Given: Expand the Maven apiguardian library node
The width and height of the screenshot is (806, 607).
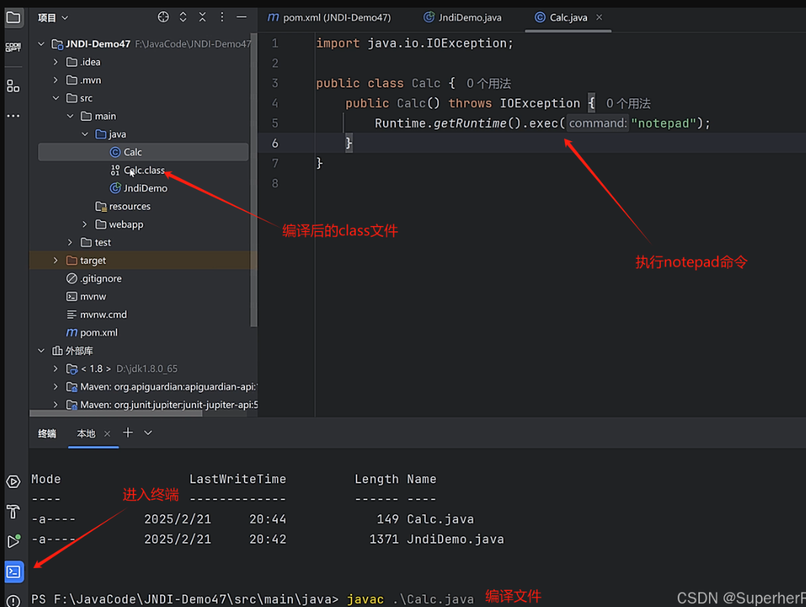Looking at the screenshot, I should pos(56,387).
